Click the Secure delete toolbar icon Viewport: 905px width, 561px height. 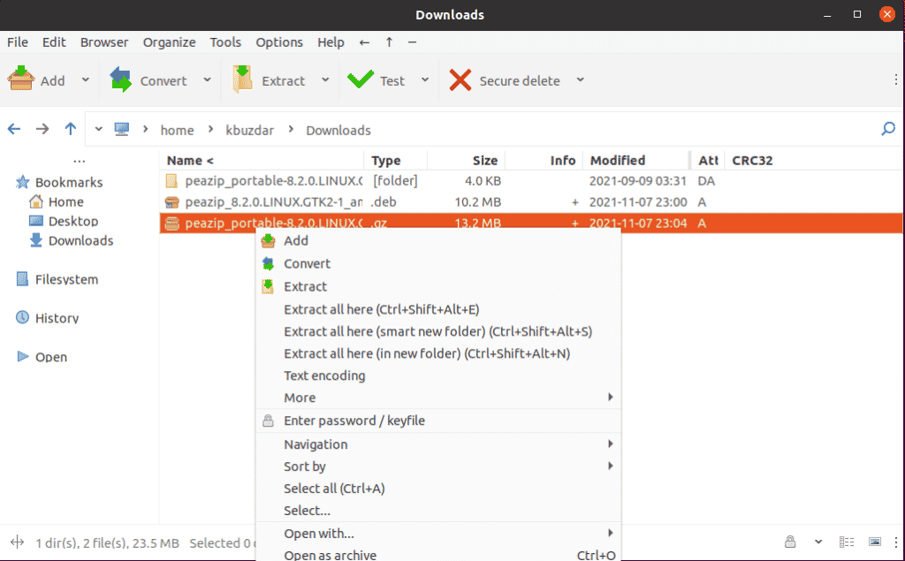[x=460, y=80]
